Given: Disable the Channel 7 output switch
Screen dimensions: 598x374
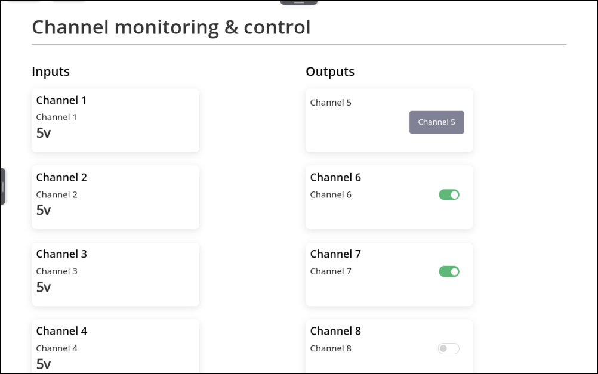Looking at the screenshot, I should click(x=449, y=271).
